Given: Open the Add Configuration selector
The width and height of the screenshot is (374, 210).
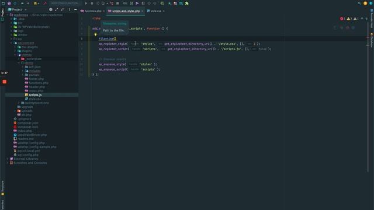Looking at the screenshot, I should point(65,3).
